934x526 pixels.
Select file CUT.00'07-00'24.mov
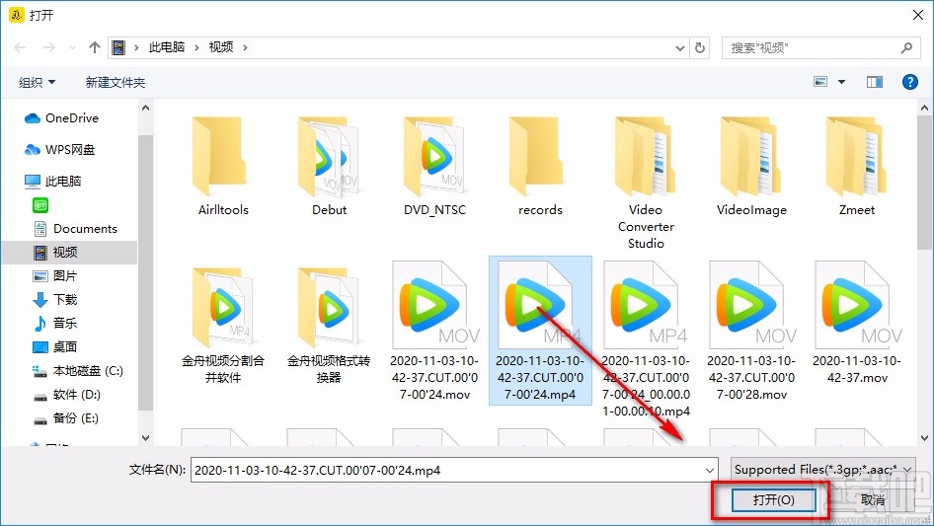(434, 332)
